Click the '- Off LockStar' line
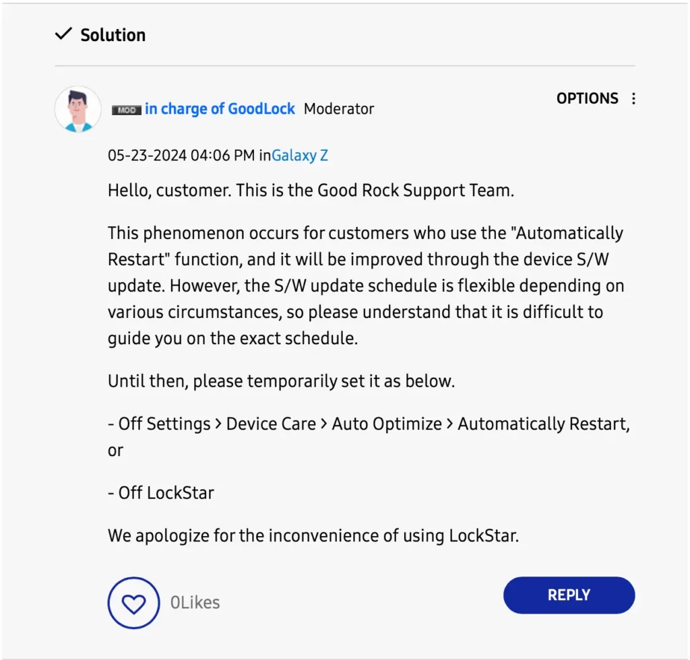This screenshot has height=660, width=690. [161, 493]
